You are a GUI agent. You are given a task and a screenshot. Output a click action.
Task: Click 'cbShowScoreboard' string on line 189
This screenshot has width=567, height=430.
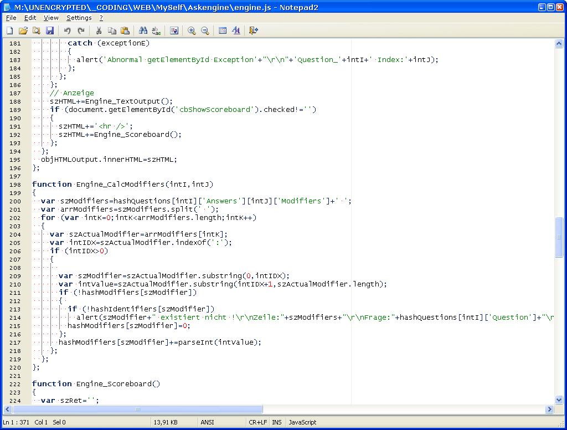(x=215, y=110)
